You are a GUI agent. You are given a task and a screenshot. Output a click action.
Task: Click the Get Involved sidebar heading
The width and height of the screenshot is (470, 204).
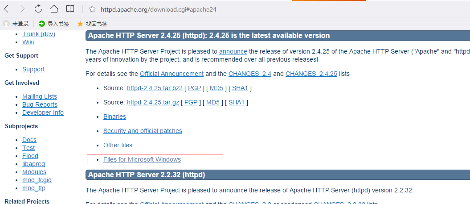point(22,83)
